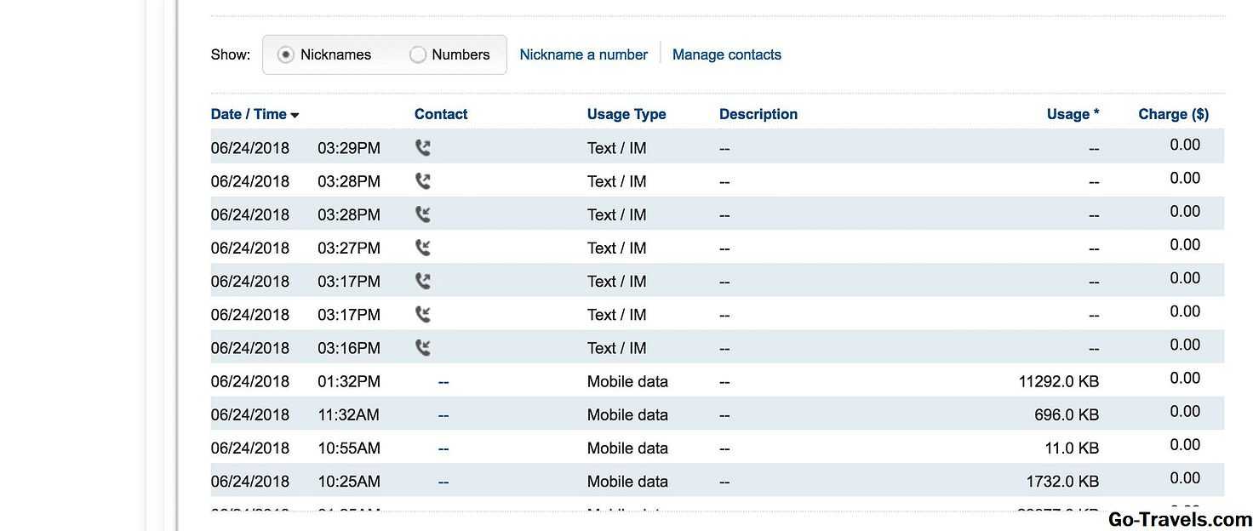Click the outgoing arrow phone icon at 03:17PM
This screenshot has width=1253, height=531.
422,281
